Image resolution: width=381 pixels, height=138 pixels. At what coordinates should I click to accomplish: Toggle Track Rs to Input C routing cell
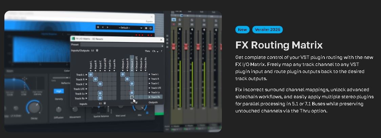tap(100, 98)
